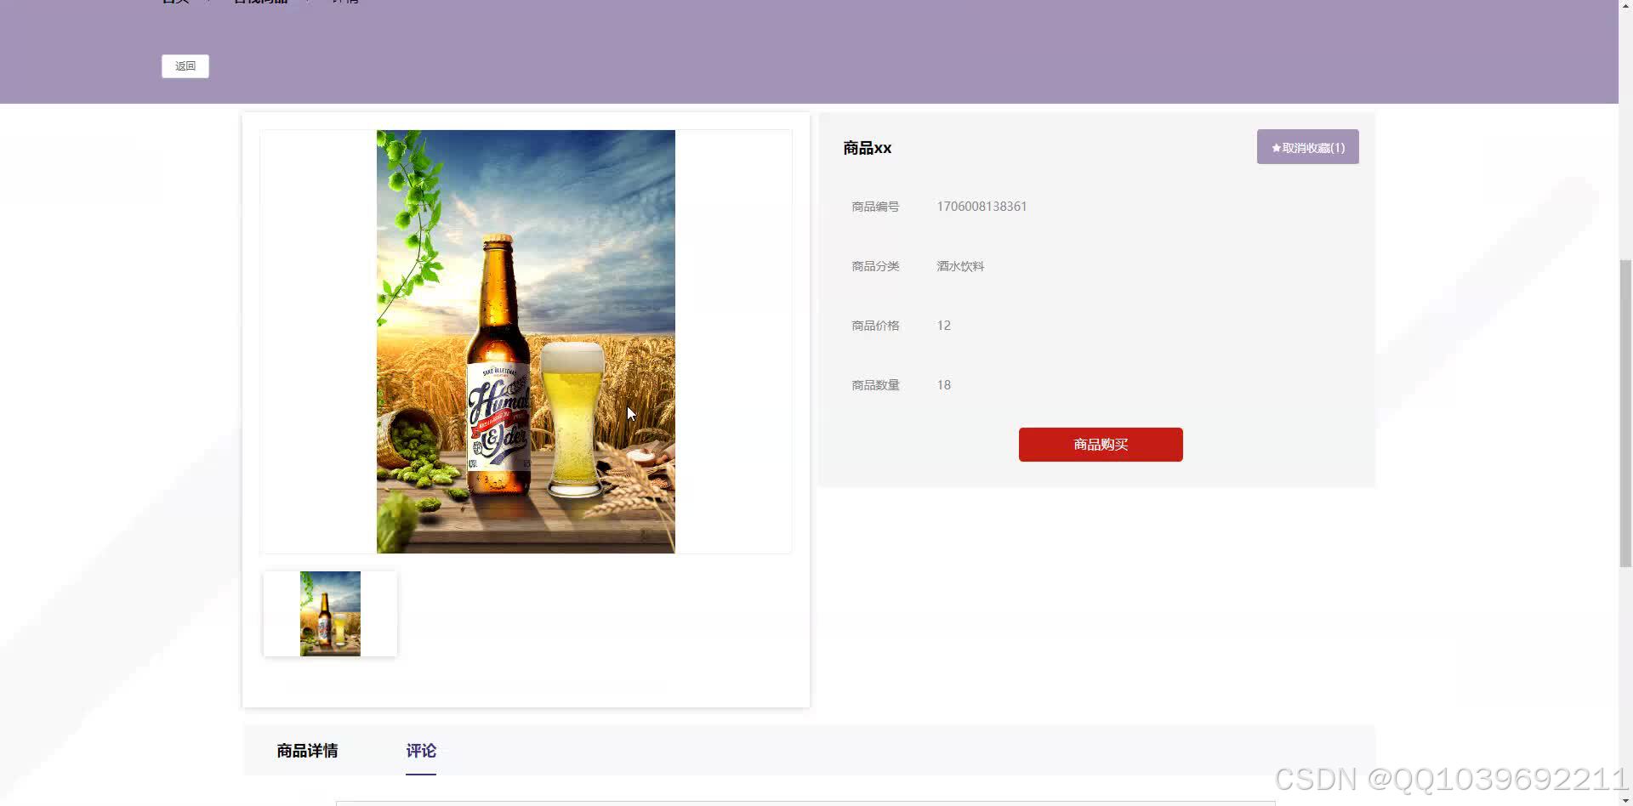Click the scrollbar down arrow

[x=1625, y=799]
